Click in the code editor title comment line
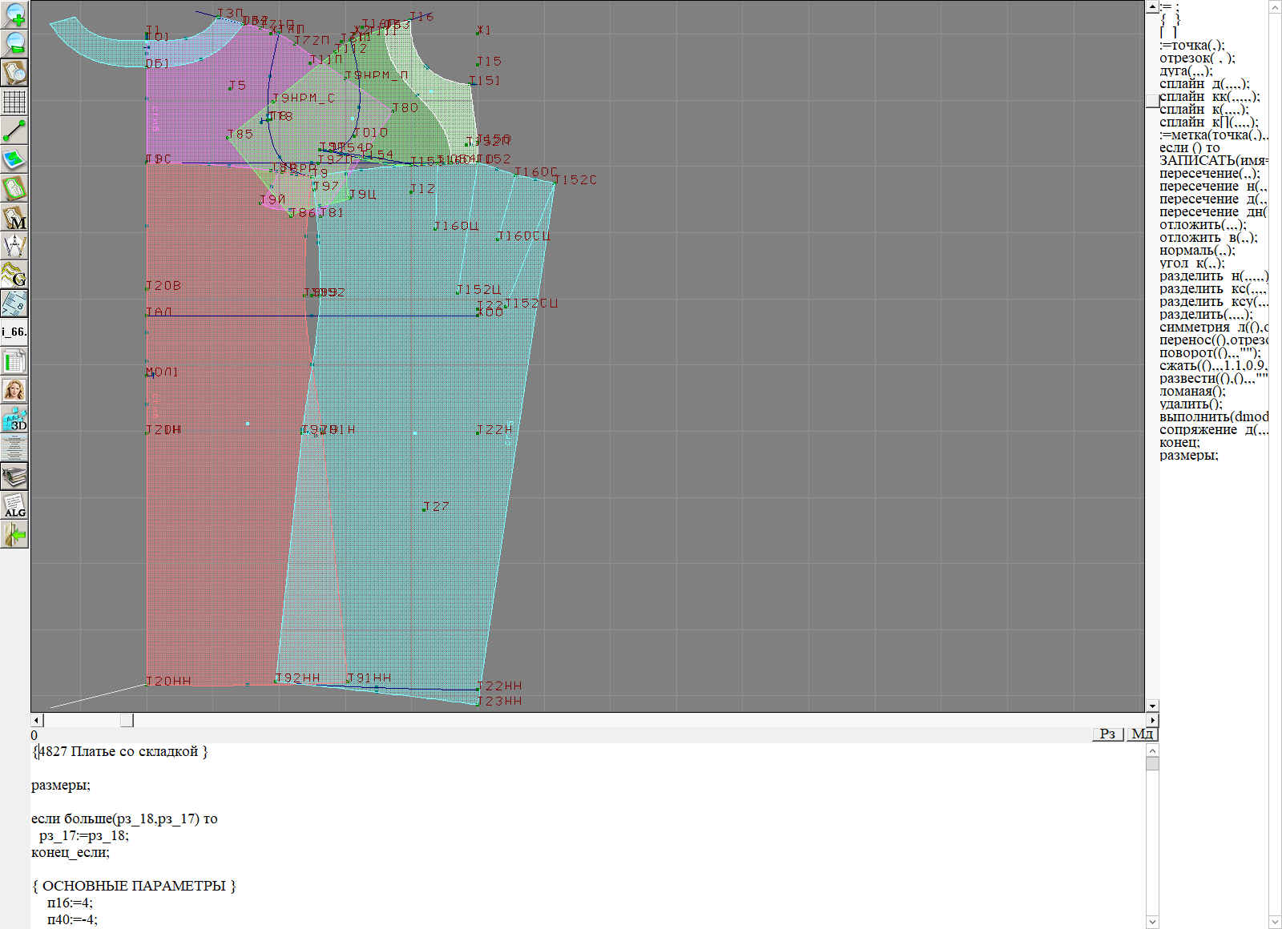This screenshot has height=929, width=1282. pyautogui.click(x=120, y=751)
